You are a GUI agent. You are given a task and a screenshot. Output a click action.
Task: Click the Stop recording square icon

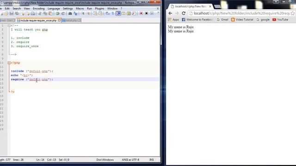pyautogui.click(x=146, y=13)
